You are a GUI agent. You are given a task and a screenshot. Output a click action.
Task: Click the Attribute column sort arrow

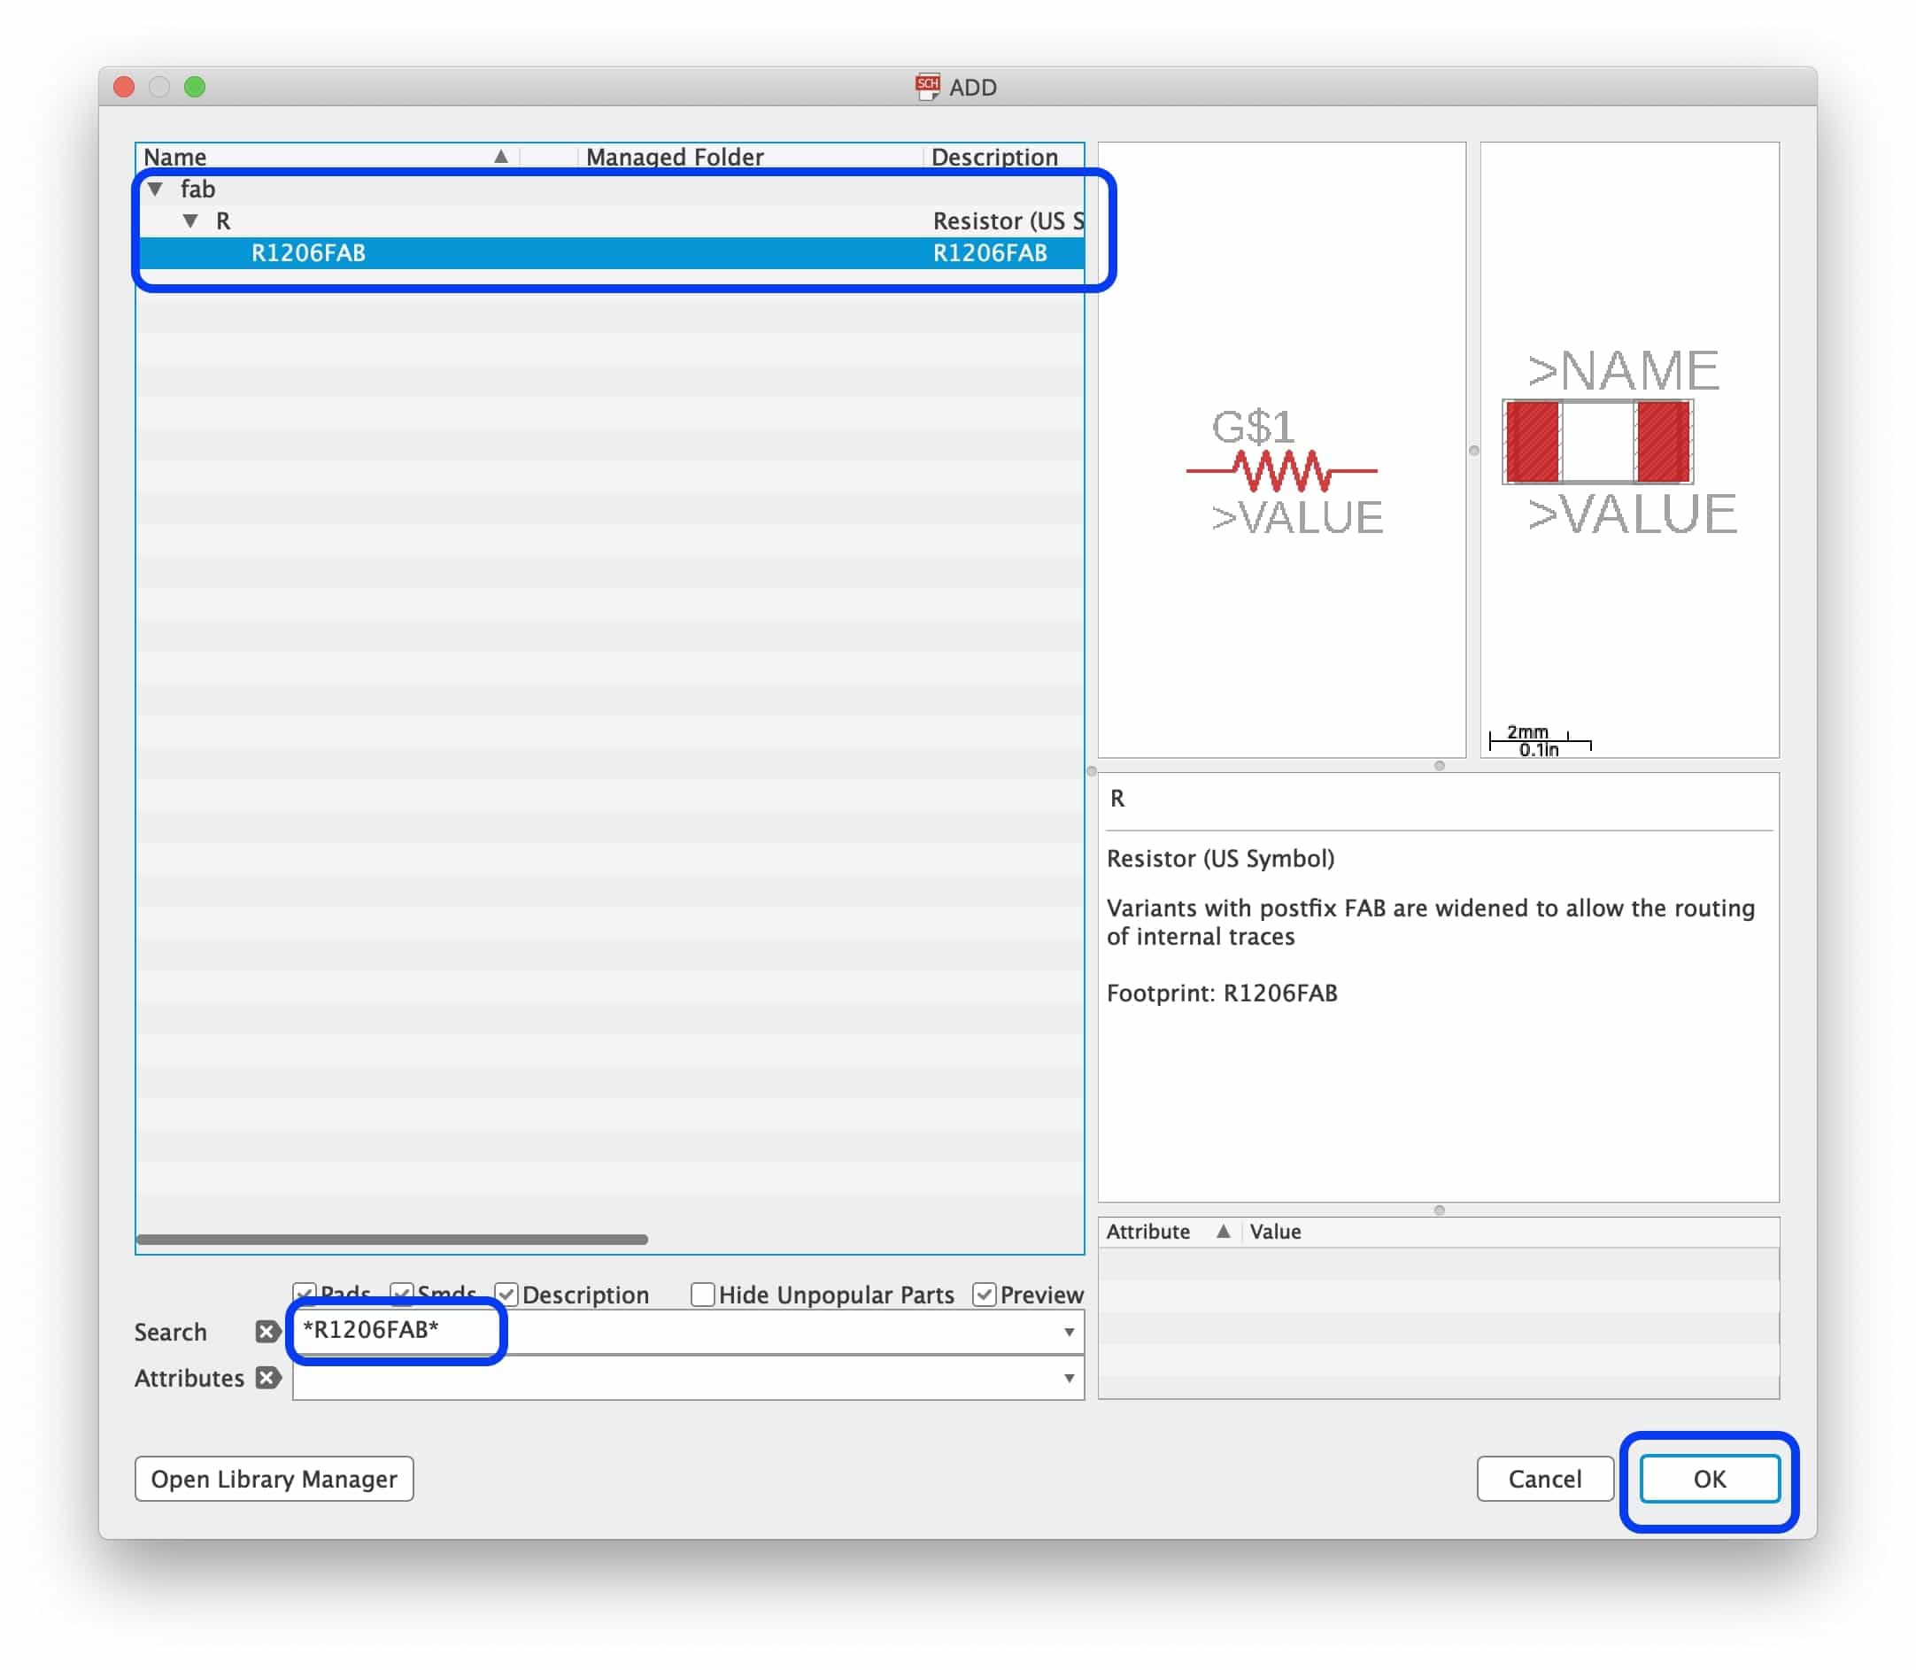[x=1224, y=1232]
